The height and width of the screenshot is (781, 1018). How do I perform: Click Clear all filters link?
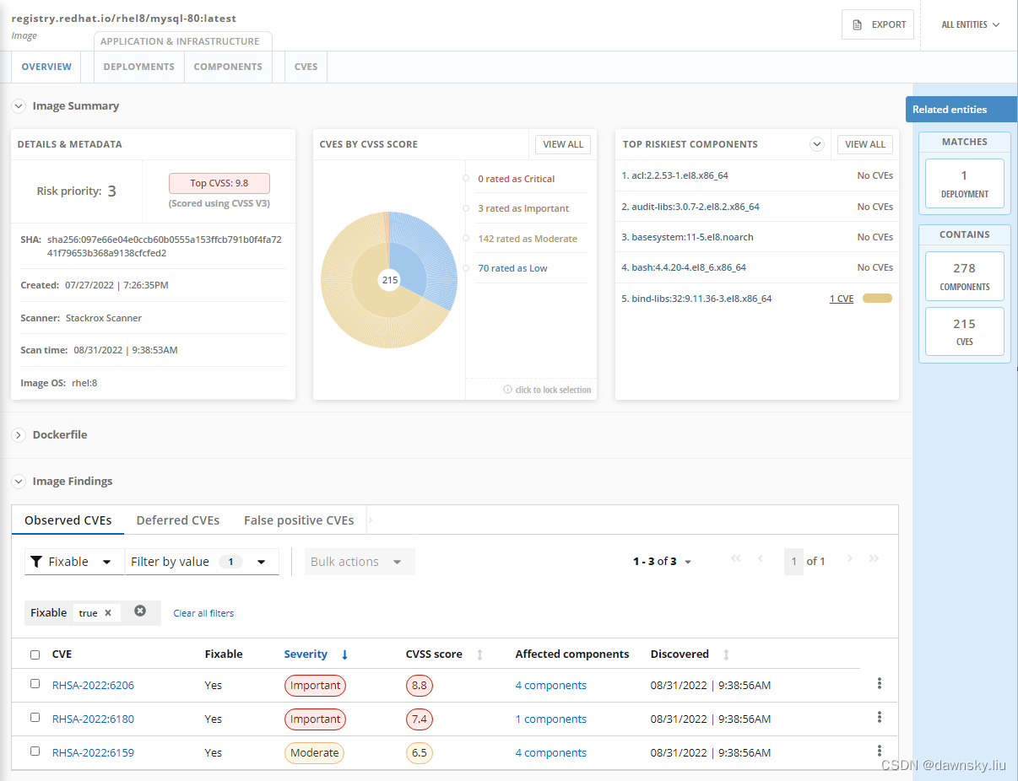click(x=203, y=613)
